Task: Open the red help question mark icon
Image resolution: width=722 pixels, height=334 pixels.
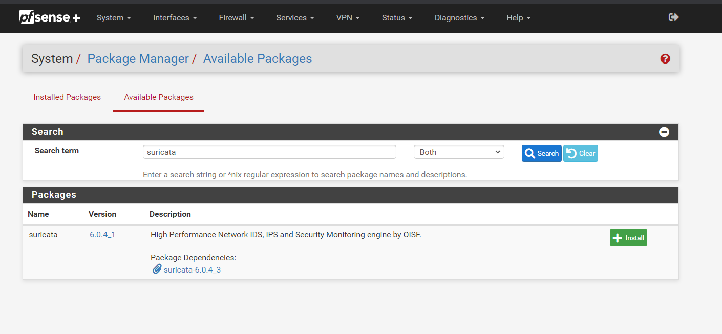Action: pyautogui.click(x=665, y=58)
